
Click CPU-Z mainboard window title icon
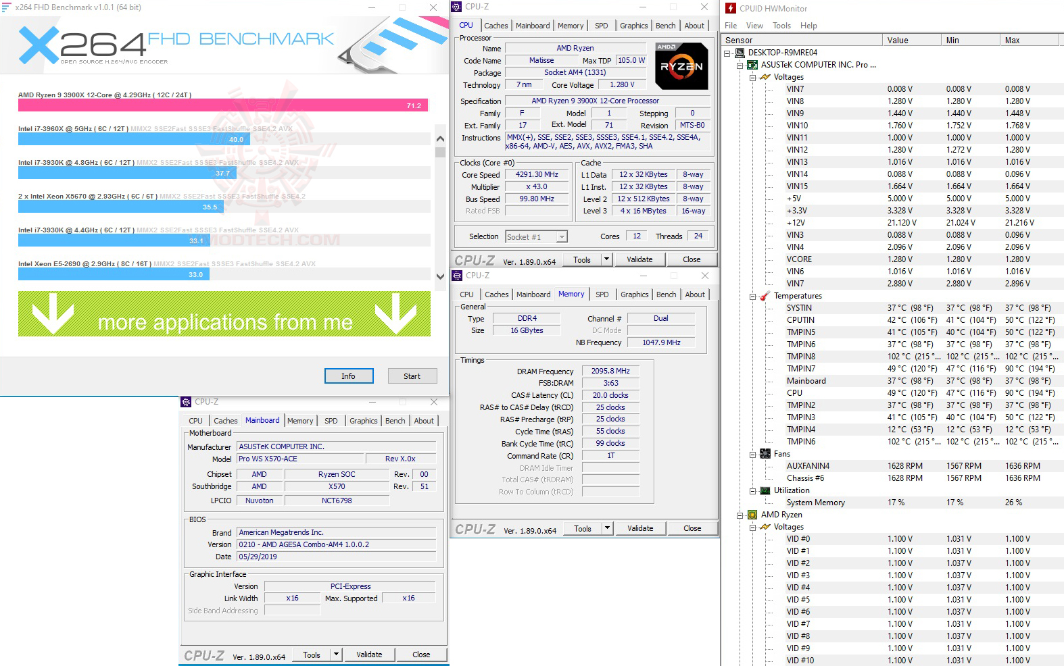[186, 402]
